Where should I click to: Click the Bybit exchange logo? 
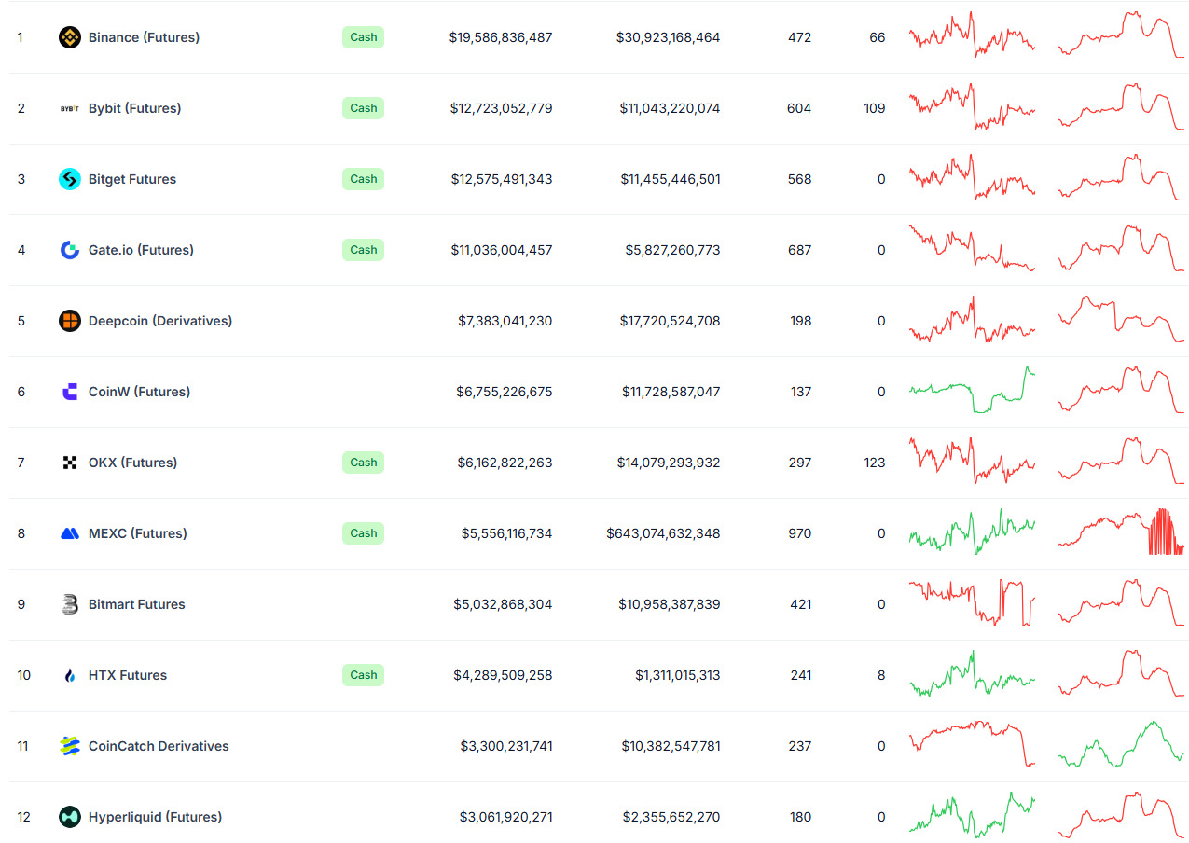click(x=69, y=108)
